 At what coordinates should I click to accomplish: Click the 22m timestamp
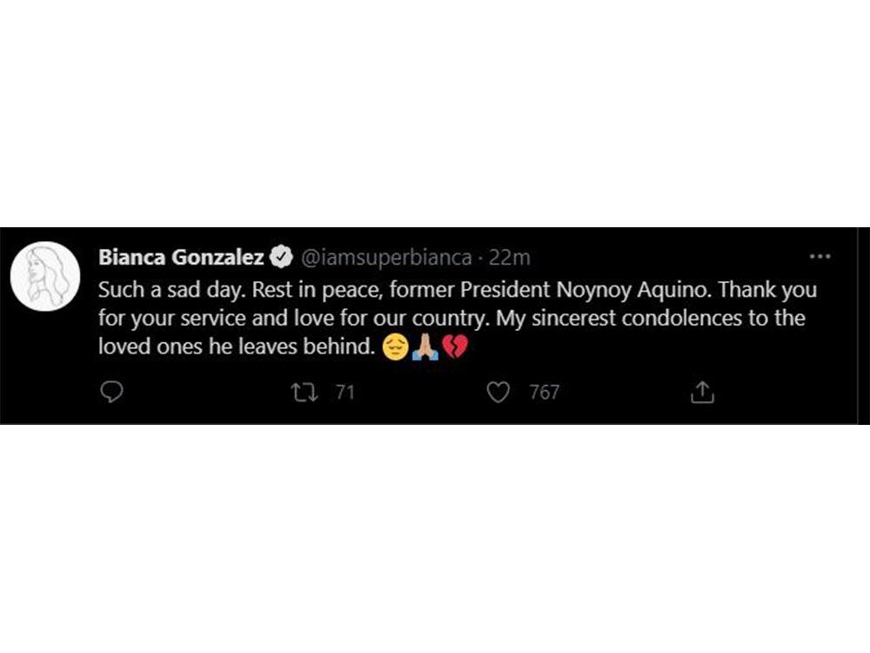coord(510,258)
